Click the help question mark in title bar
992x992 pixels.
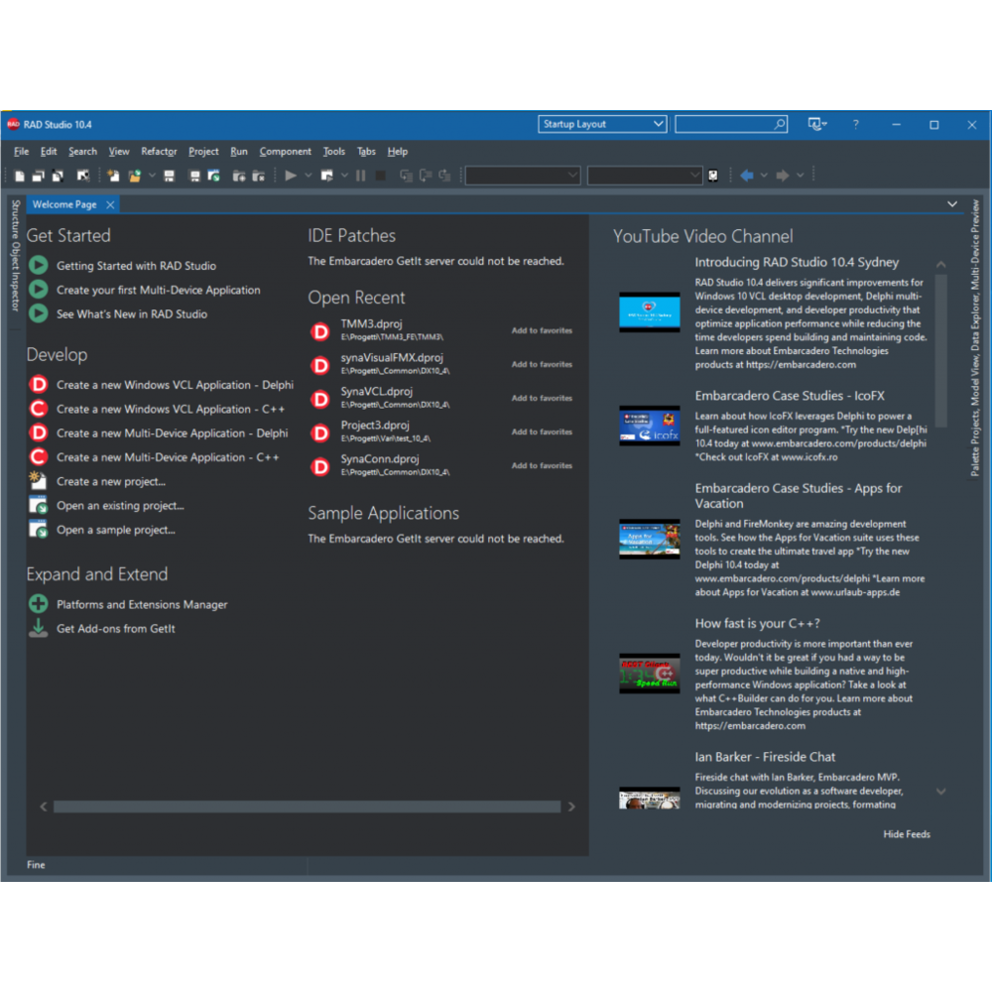pos(855,125)
